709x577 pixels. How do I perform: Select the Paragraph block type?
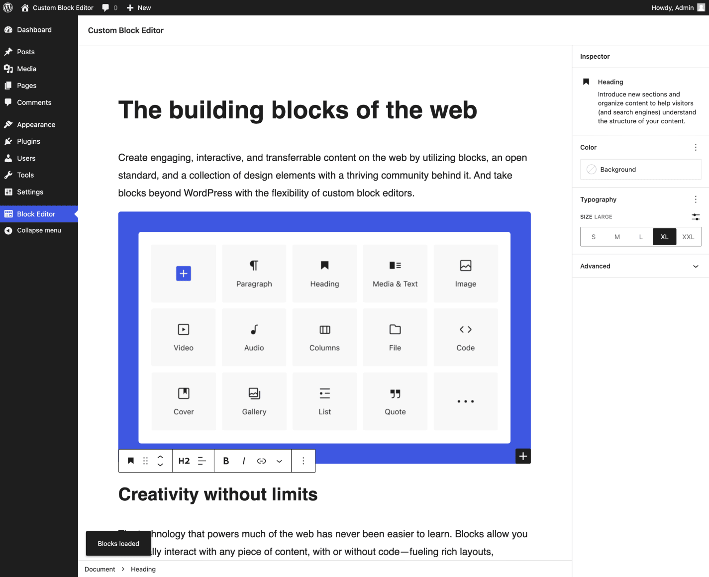point(254,273)
